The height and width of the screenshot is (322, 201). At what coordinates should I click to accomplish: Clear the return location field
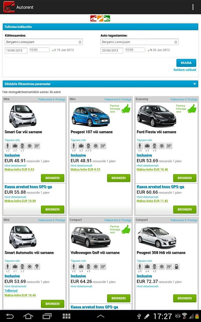(x=176, y=42)
